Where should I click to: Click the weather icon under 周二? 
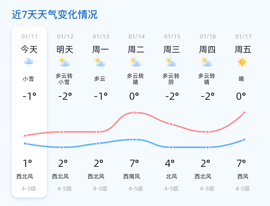[x=135, y=62]
